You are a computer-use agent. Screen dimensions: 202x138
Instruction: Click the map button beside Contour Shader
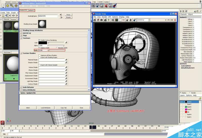pos(66,84)
